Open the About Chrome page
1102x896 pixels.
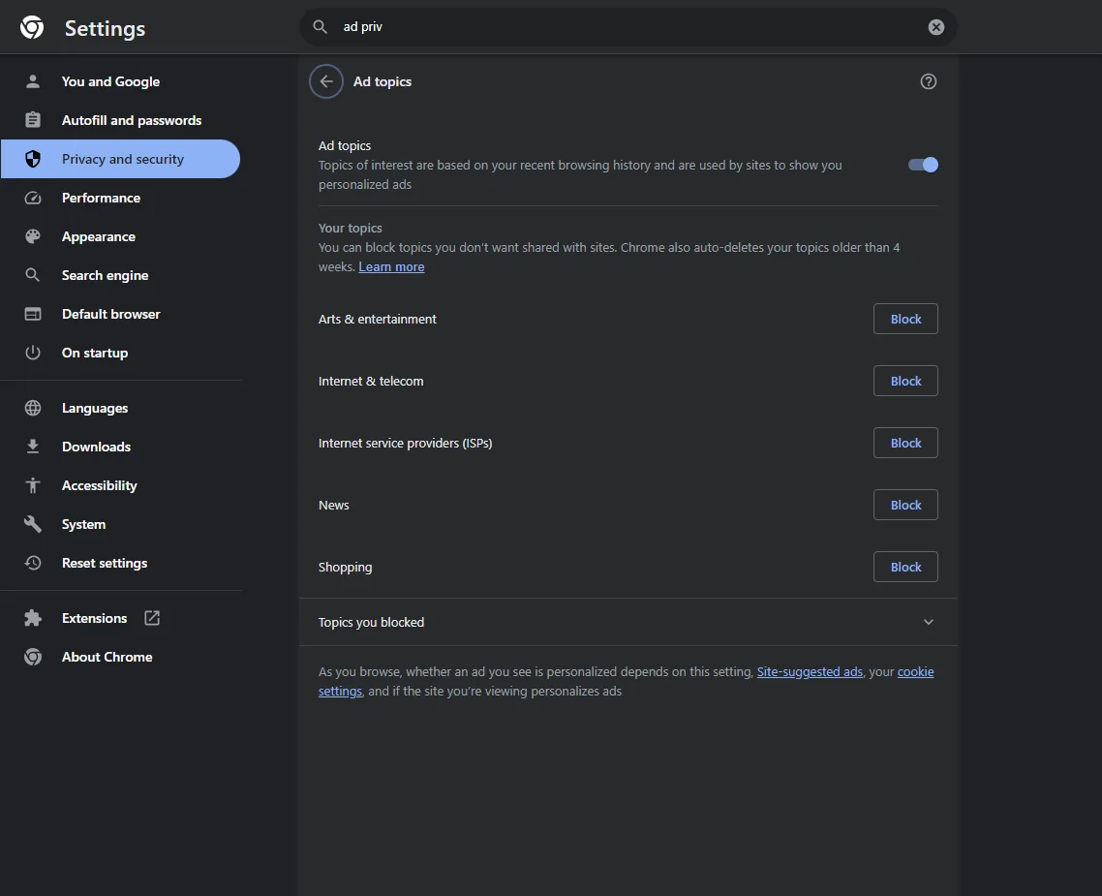107,657
